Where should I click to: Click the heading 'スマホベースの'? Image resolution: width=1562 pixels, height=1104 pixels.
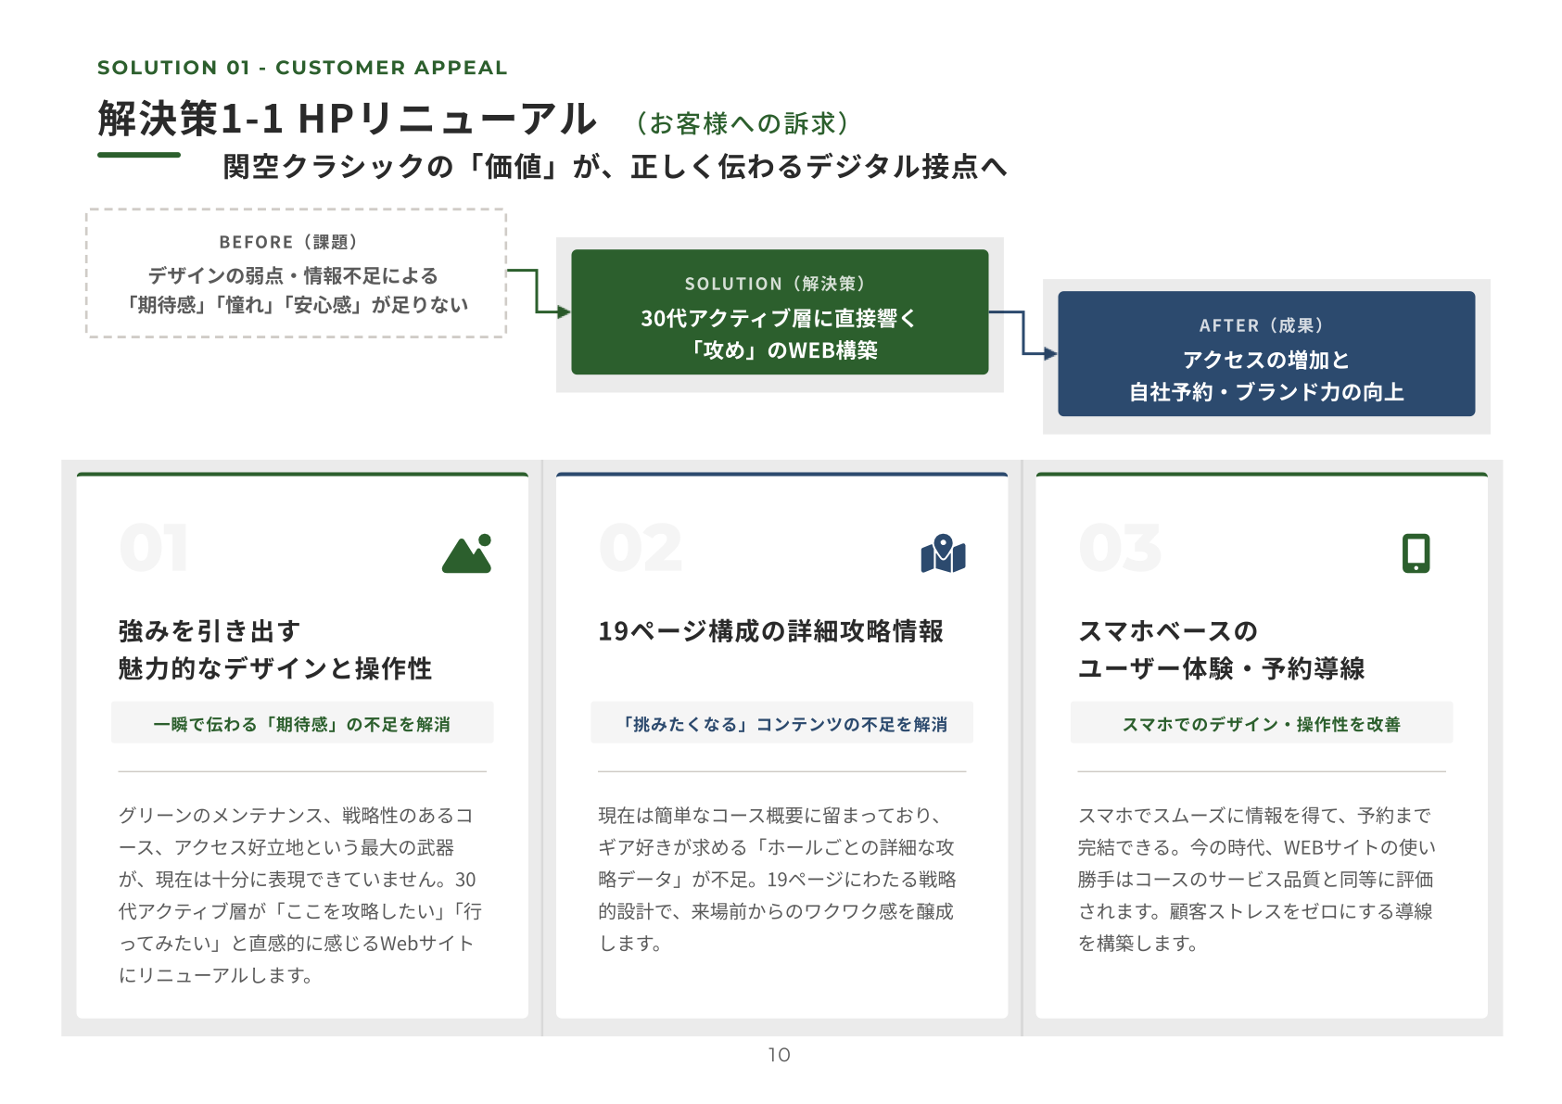(x=1168, y=631)
